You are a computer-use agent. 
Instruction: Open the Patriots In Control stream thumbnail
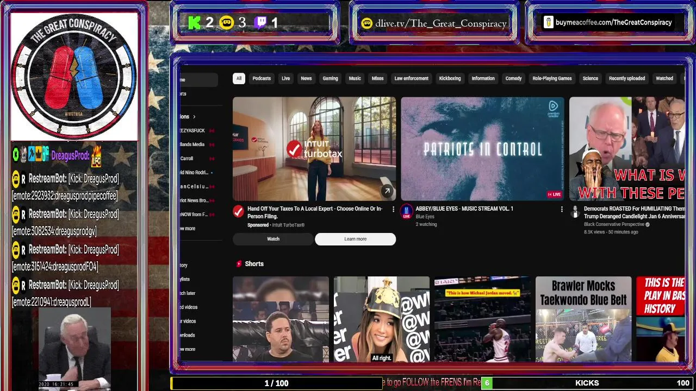[x=482, y=149]
